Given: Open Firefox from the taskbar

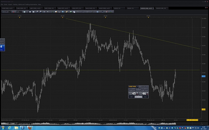Looking at the screenshot, I should pyautogui.click(x=30, y=128).
